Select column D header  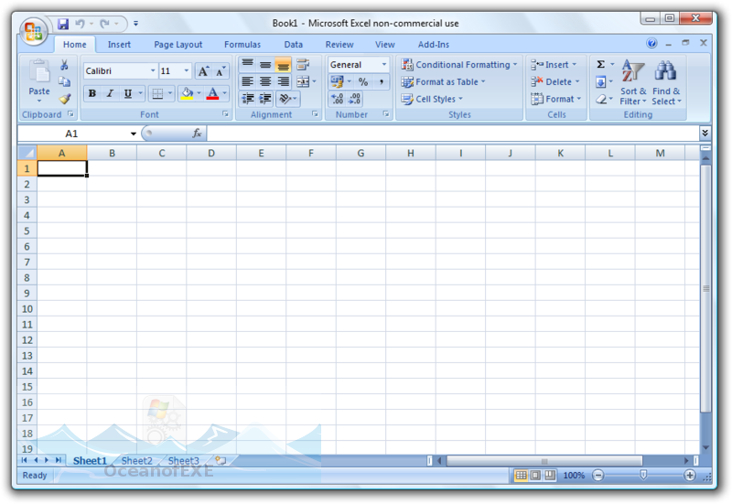(211, 153)
